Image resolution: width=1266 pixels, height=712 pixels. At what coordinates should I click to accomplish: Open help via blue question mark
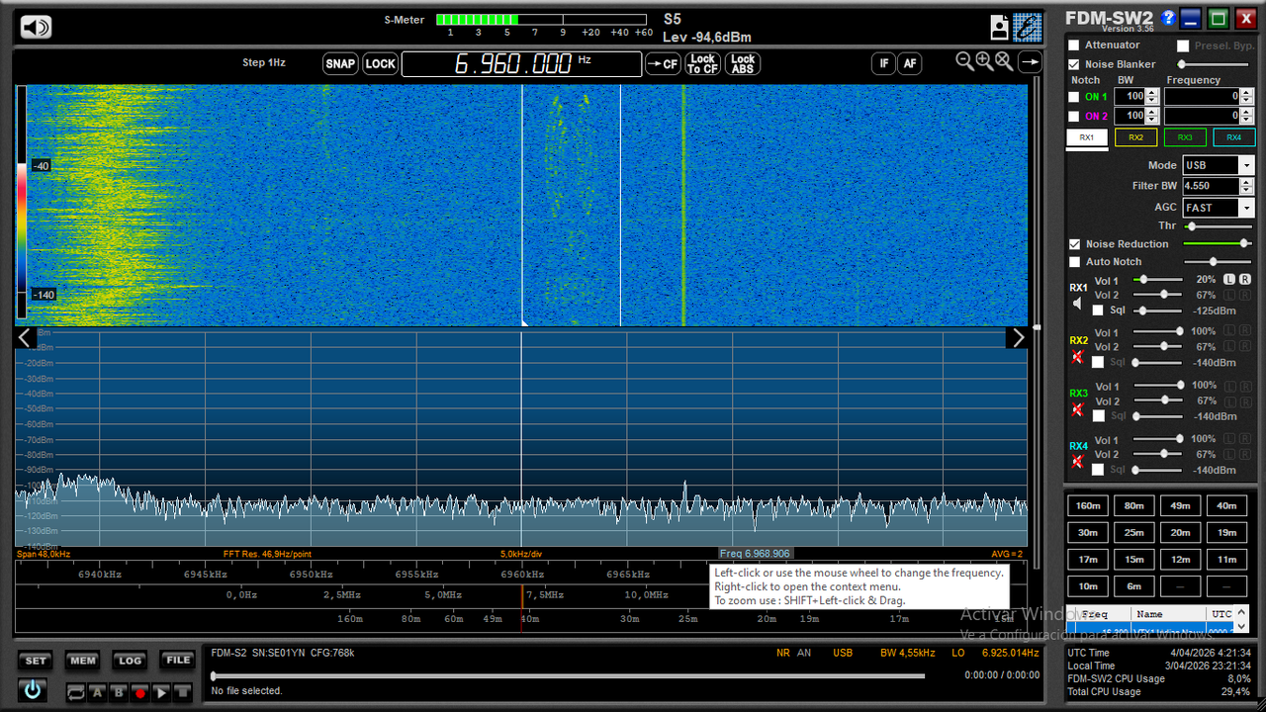point(1168,18)
